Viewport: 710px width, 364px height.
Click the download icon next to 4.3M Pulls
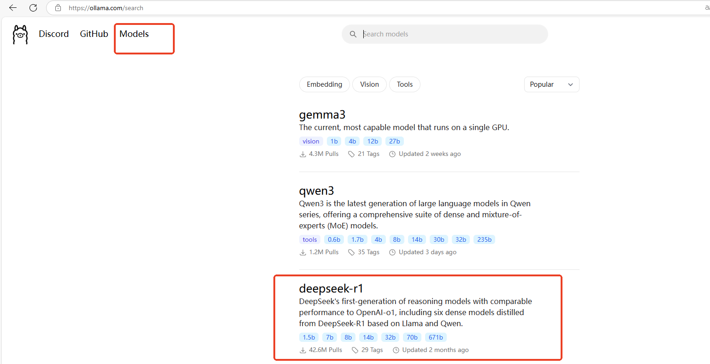[303, 154]
